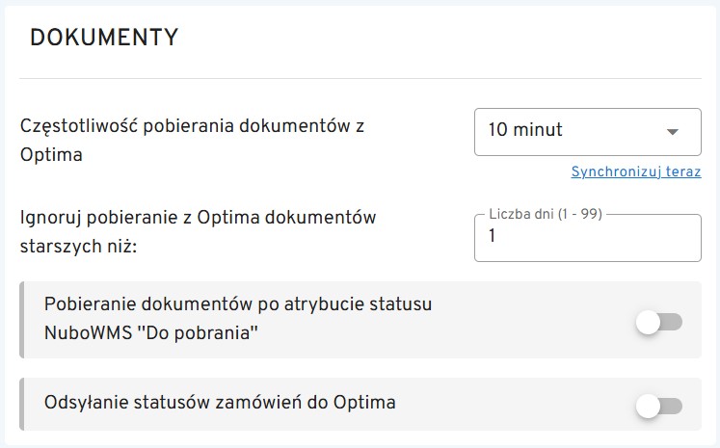The width and height of the screenshot is (720, 448).
Task: Click the "Pobieranie dokumentów po atrybucie statusu" text
Action: 237,304
